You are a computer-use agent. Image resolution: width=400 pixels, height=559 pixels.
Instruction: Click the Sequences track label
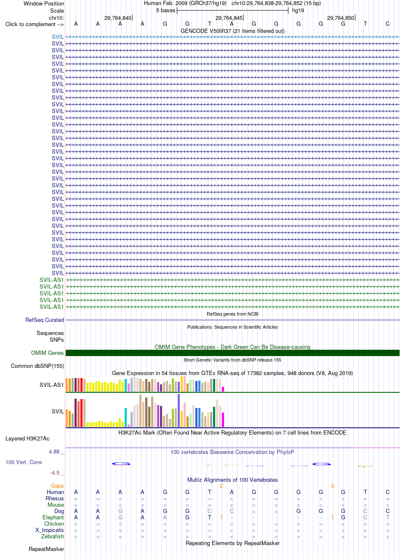[50, 333]
